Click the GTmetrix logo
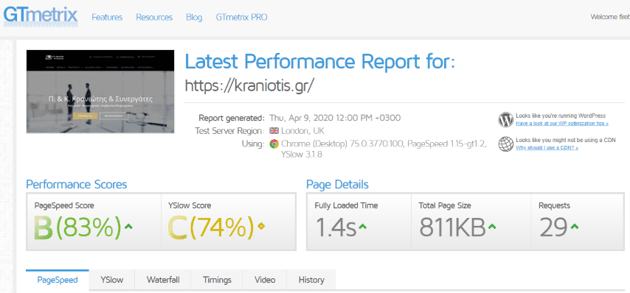This screenshot has height=293, width=630. (x=41, y=15)
